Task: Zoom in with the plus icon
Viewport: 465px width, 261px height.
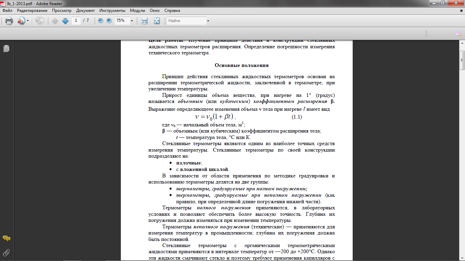Action: [x=109, y=20]
